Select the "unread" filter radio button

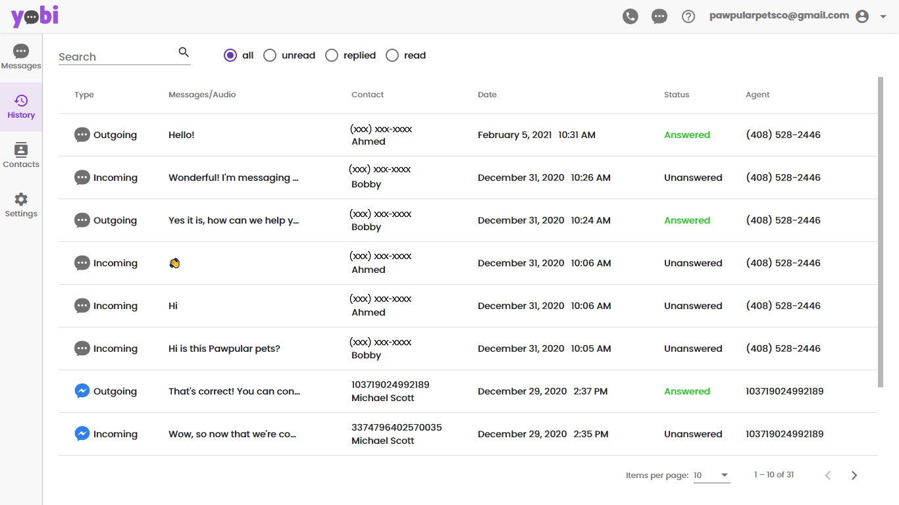pos(270,55)
